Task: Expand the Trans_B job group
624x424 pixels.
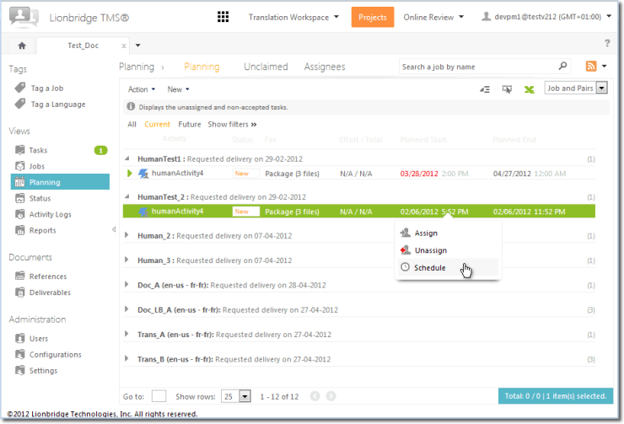Action: coord(128,359)
